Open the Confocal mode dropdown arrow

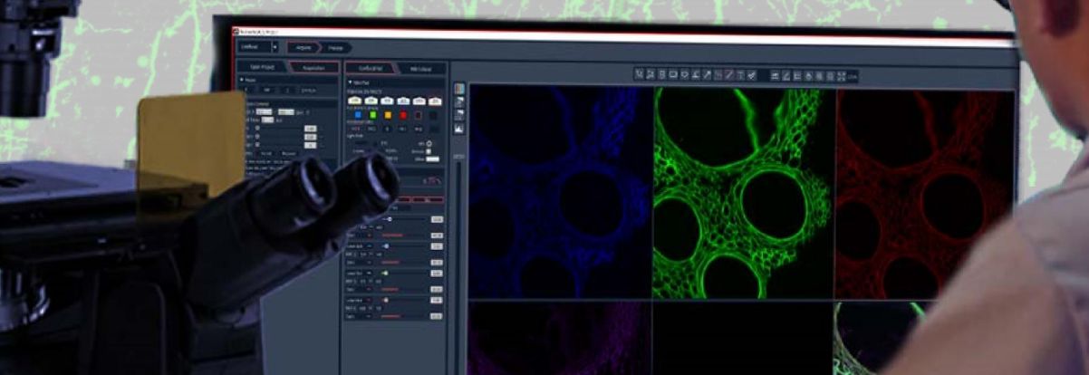tap(275, 47)
